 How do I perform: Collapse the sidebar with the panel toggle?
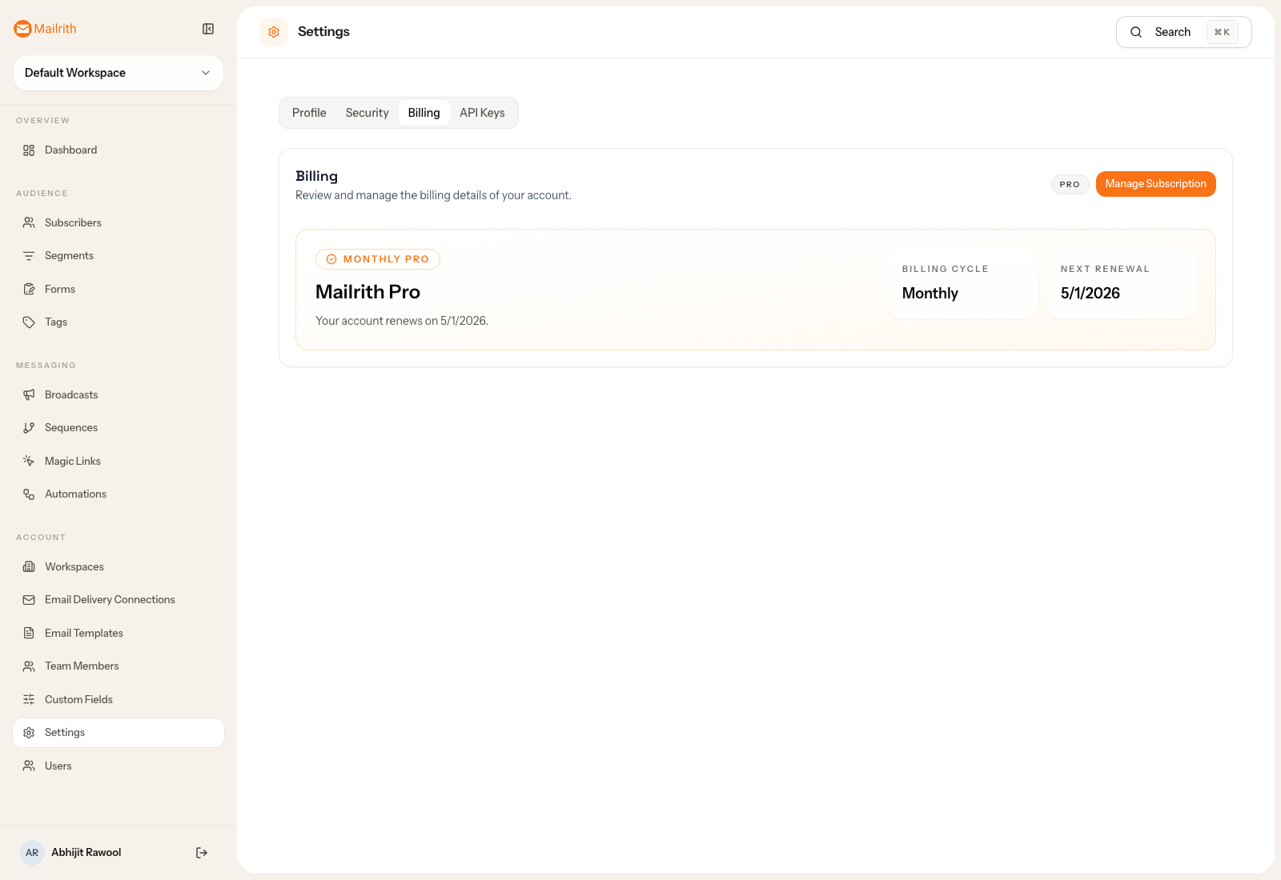[x=208, y=29]
